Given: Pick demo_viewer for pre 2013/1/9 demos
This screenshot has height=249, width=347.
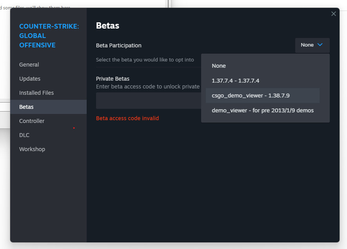Looking at the screenshot, I should click(263, 110).
